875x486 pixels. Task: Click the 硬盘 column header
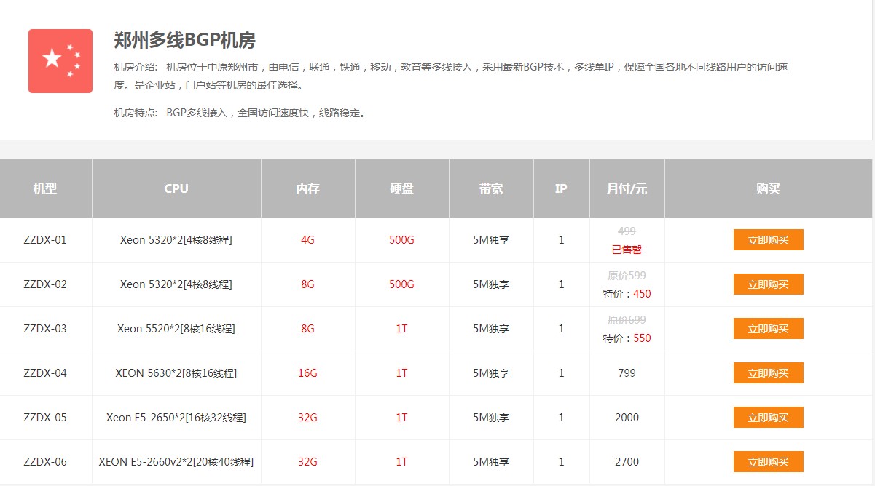pos(401,188)
